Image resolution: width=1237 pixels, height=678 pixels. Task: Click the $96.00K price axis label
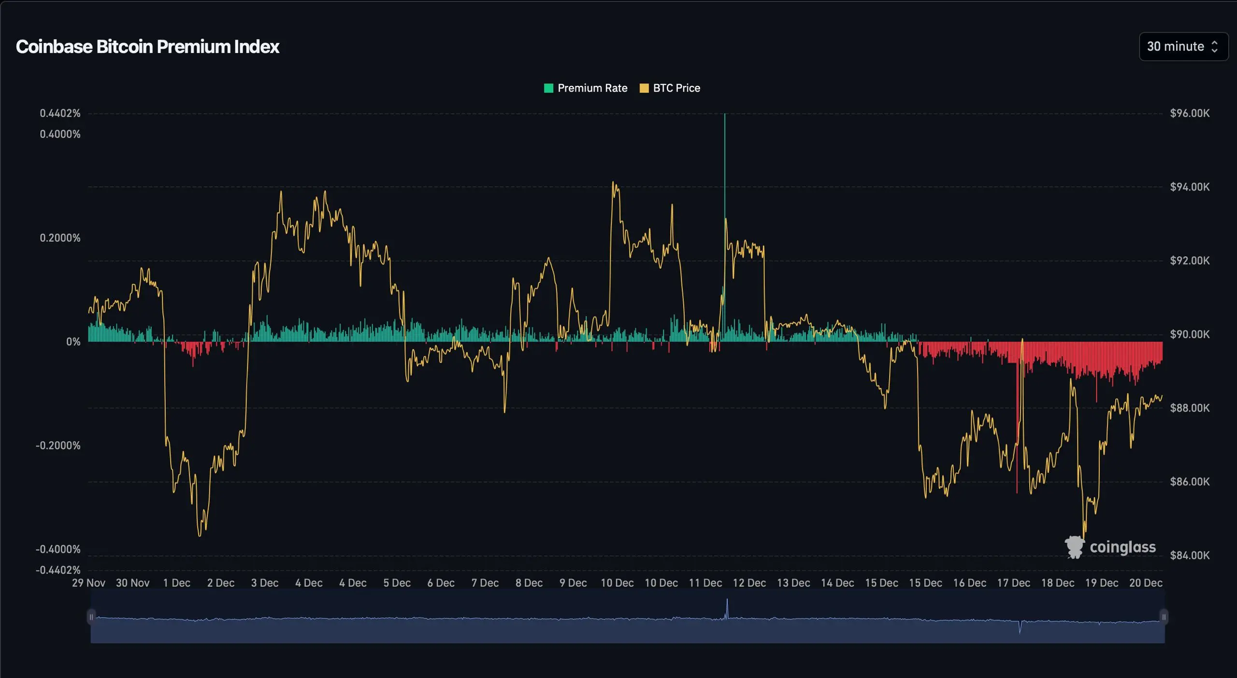pos(1189,113)
